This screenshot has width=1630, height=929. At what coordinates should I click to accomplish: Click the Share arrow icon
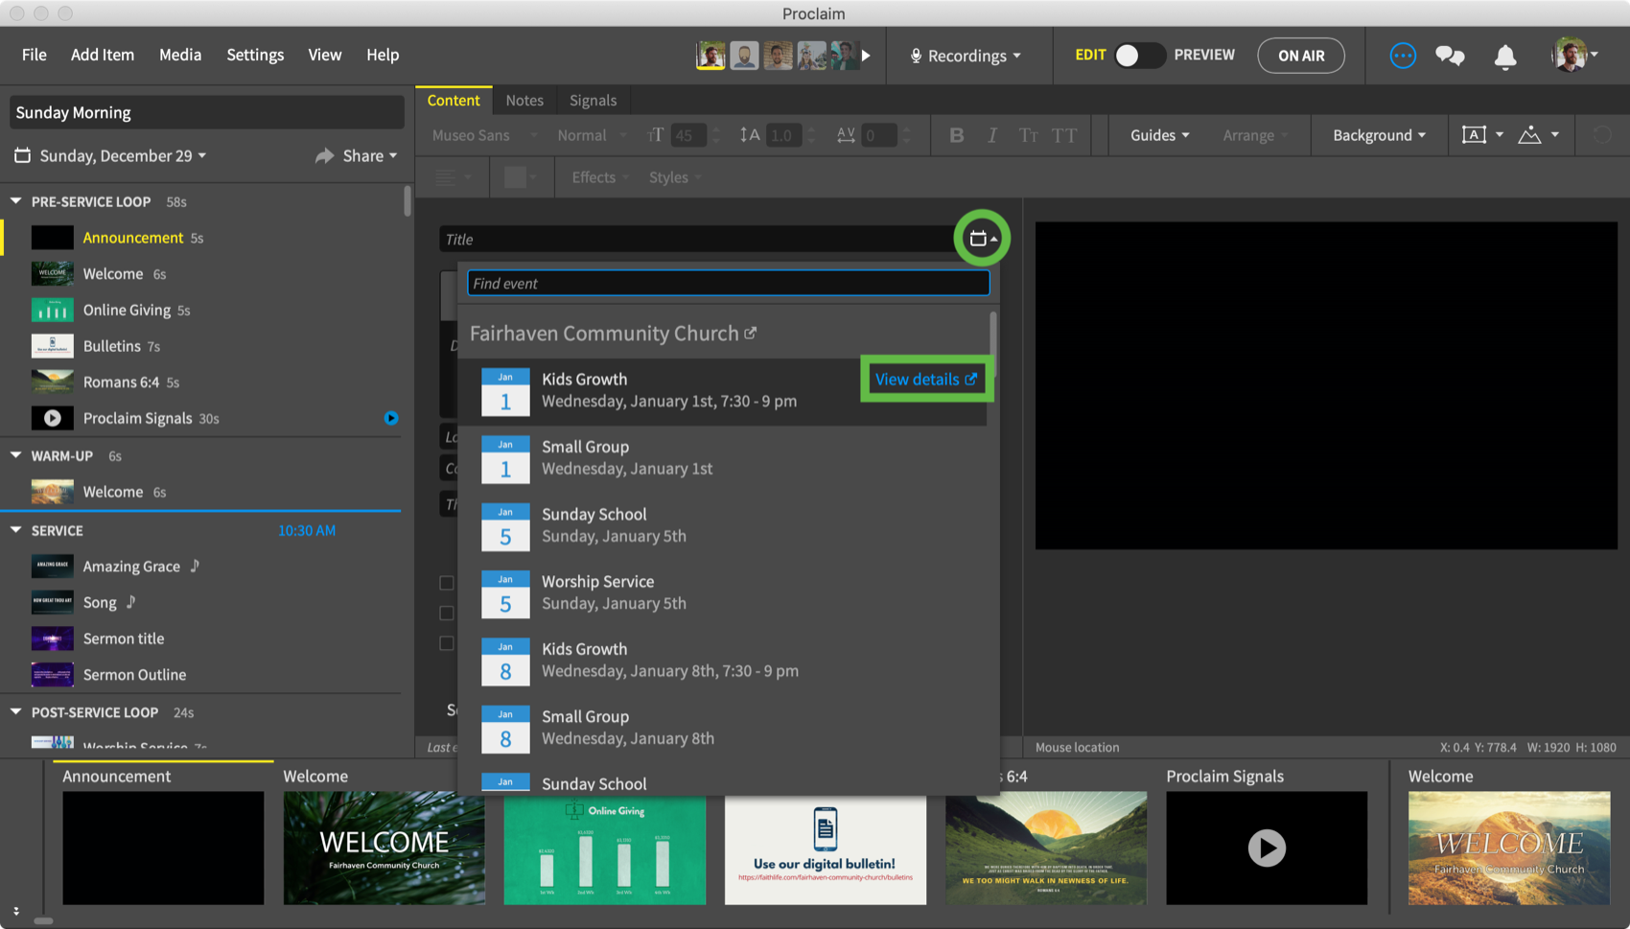(325, 155)
